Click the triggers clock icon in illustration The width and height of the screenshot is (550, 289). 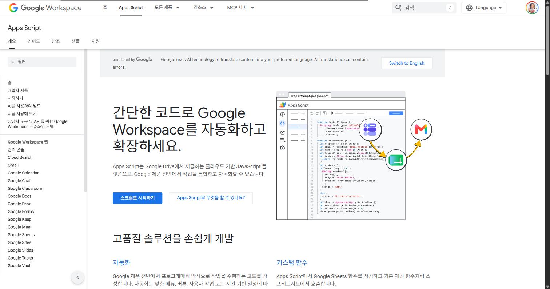pyautogui.click(x=282, y=132)
